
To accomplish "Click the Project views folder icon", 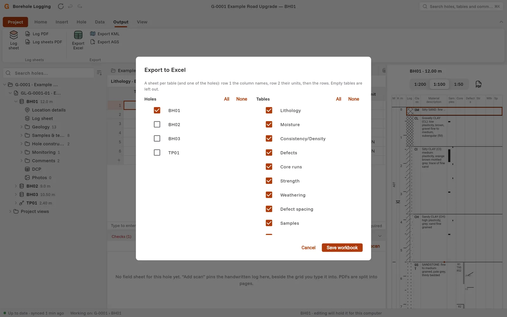I will pyautogui.click(x=16, y=211).
